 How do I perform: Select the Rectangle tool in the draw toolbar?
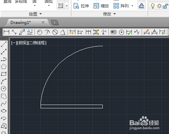click(x=4, y=74)
